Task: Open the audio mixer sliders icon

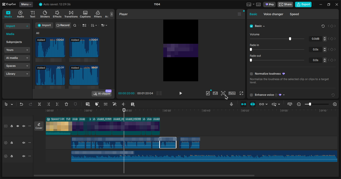Action: (105, 104)
